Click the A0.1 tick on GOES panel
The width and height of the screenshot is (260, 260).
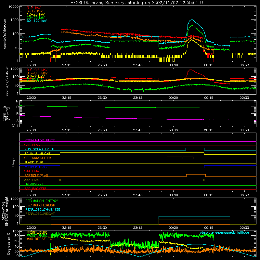point(15,126)
